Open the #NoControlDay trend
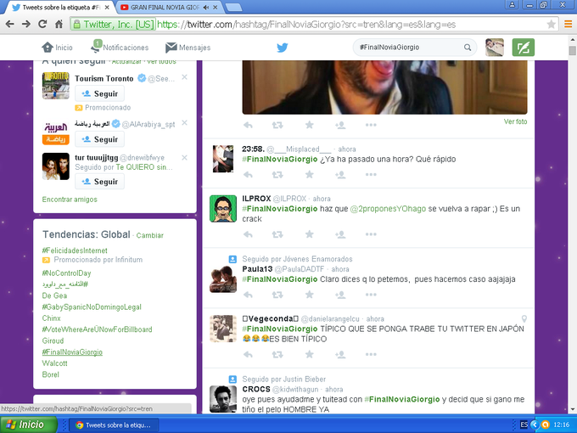Image resolution: width=577 pixels, height=433 pixels. pos(66,273)
